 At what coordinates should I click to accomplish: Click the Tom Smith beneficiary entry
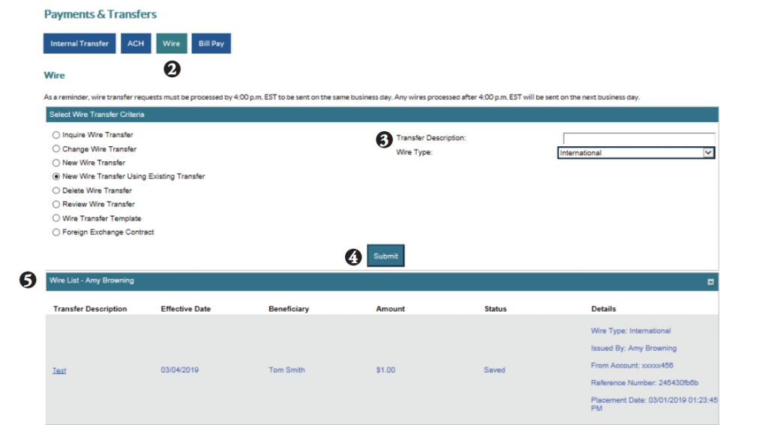pyautogui.click(x=286, y=370)
